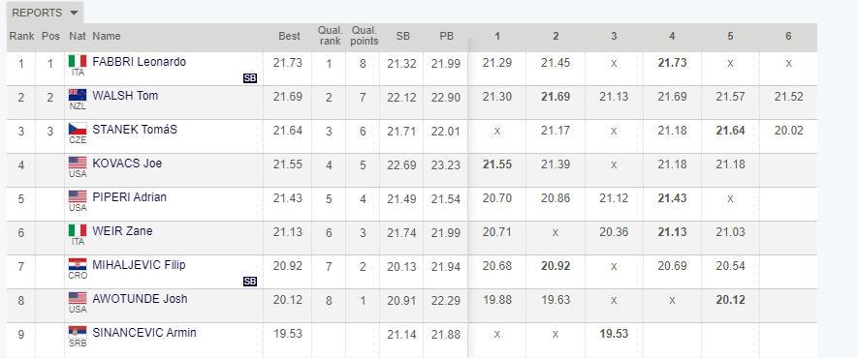Select attempt 4 column header

click(672, 36)
